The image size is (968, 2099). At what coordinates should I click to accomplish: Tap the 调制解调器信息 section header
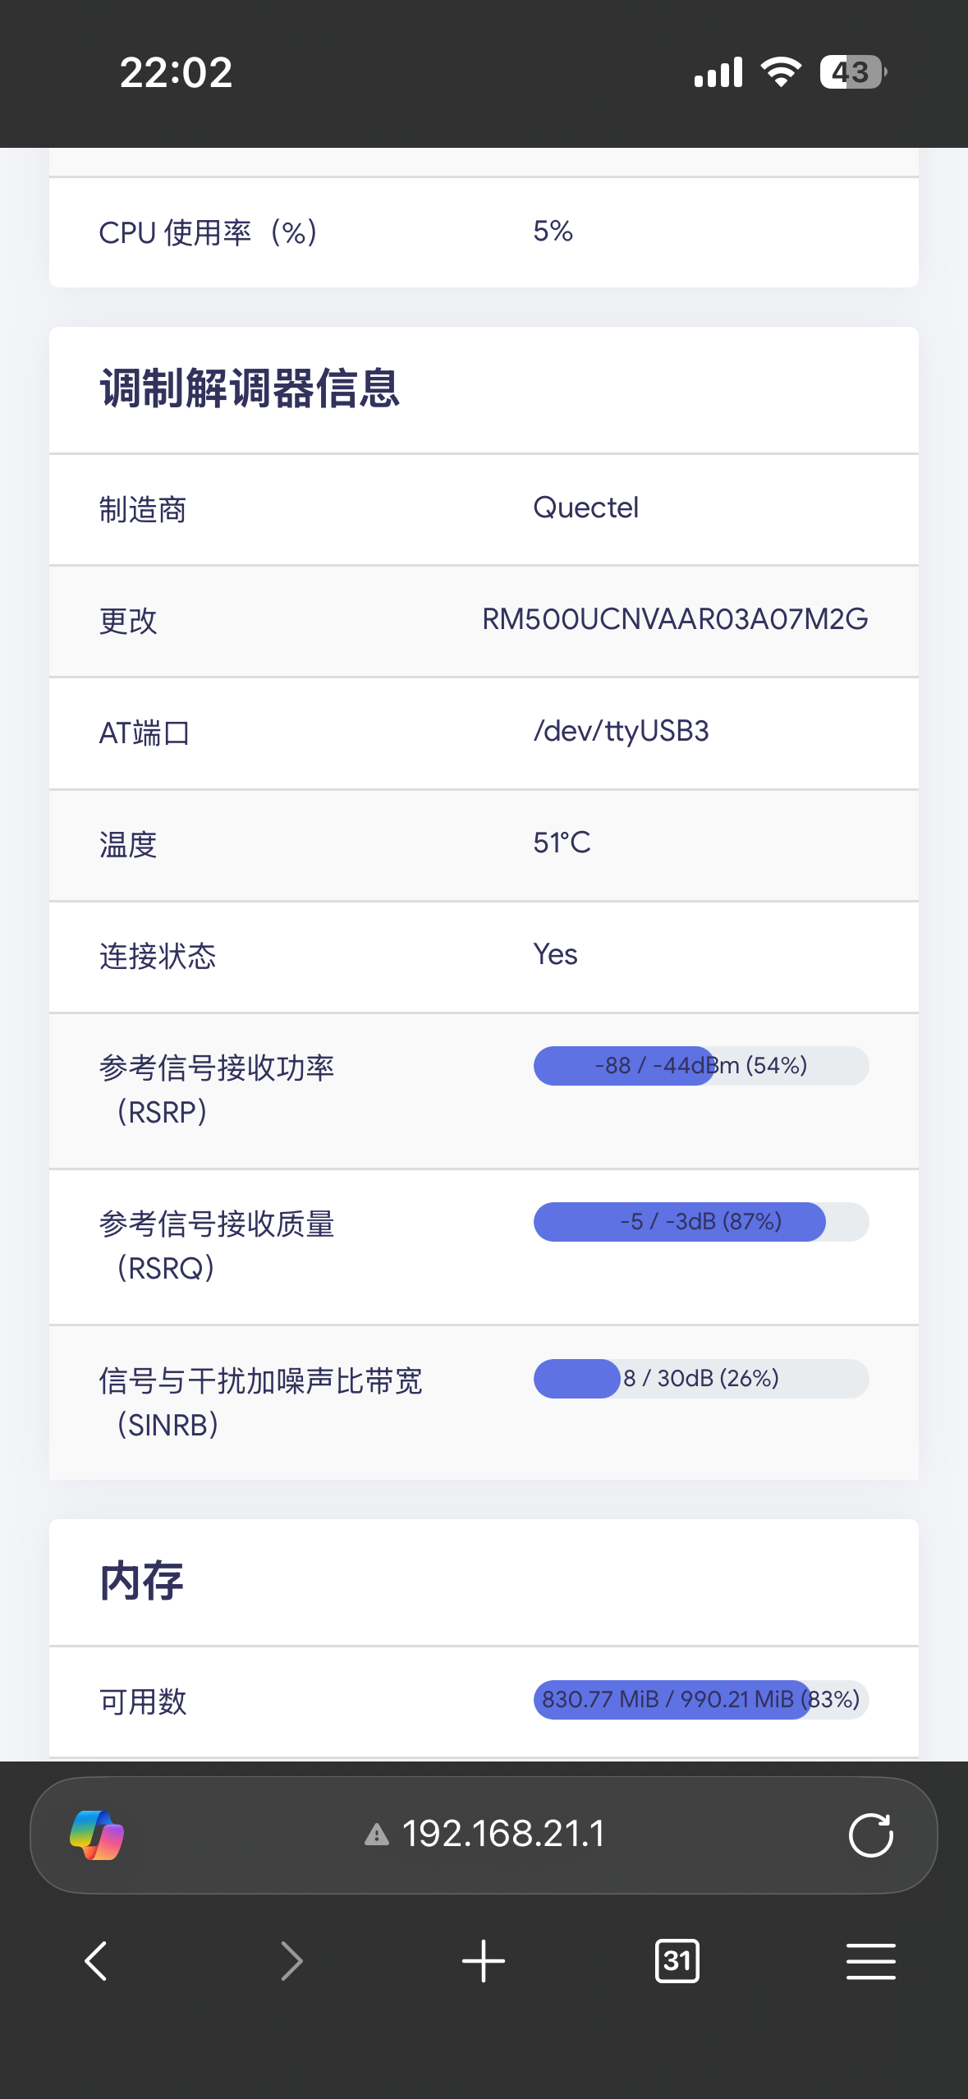tap(250, 388)
